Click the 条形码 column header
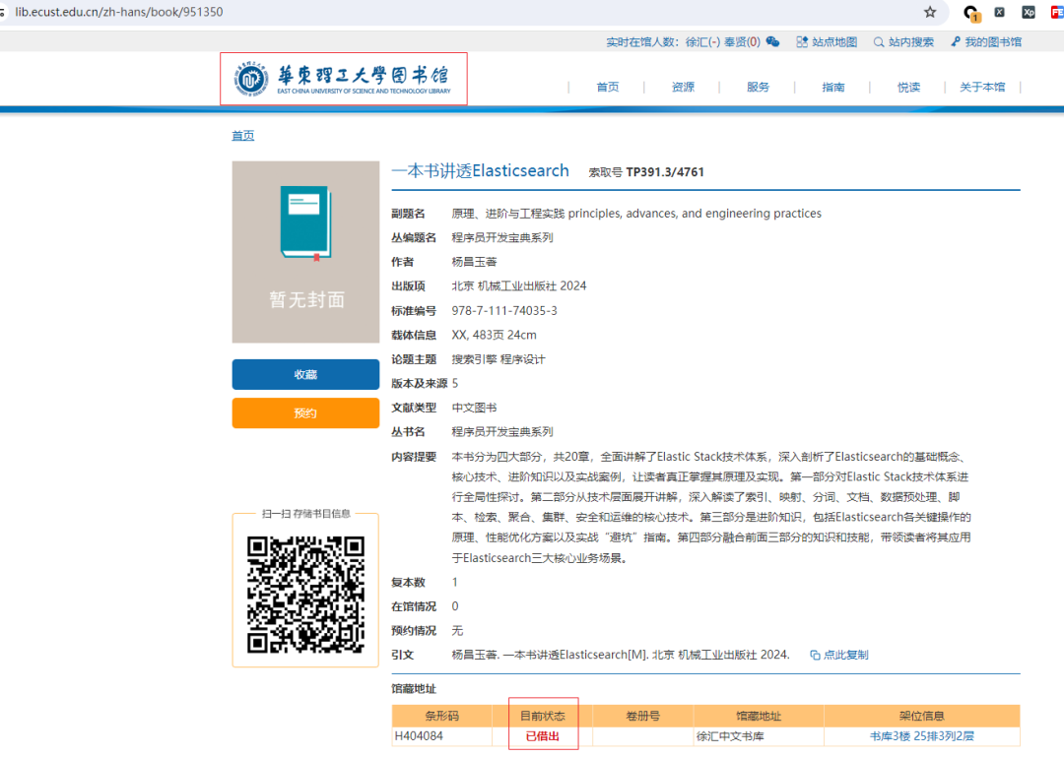The image size is (1064, 757). coord(441,716)
